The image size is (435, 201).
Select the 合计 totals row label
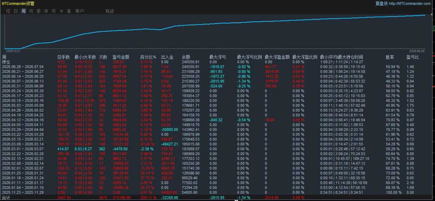(6, 197)
